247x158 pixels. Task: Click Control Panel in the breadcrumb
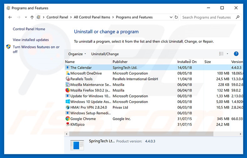[x=57, y=17]
